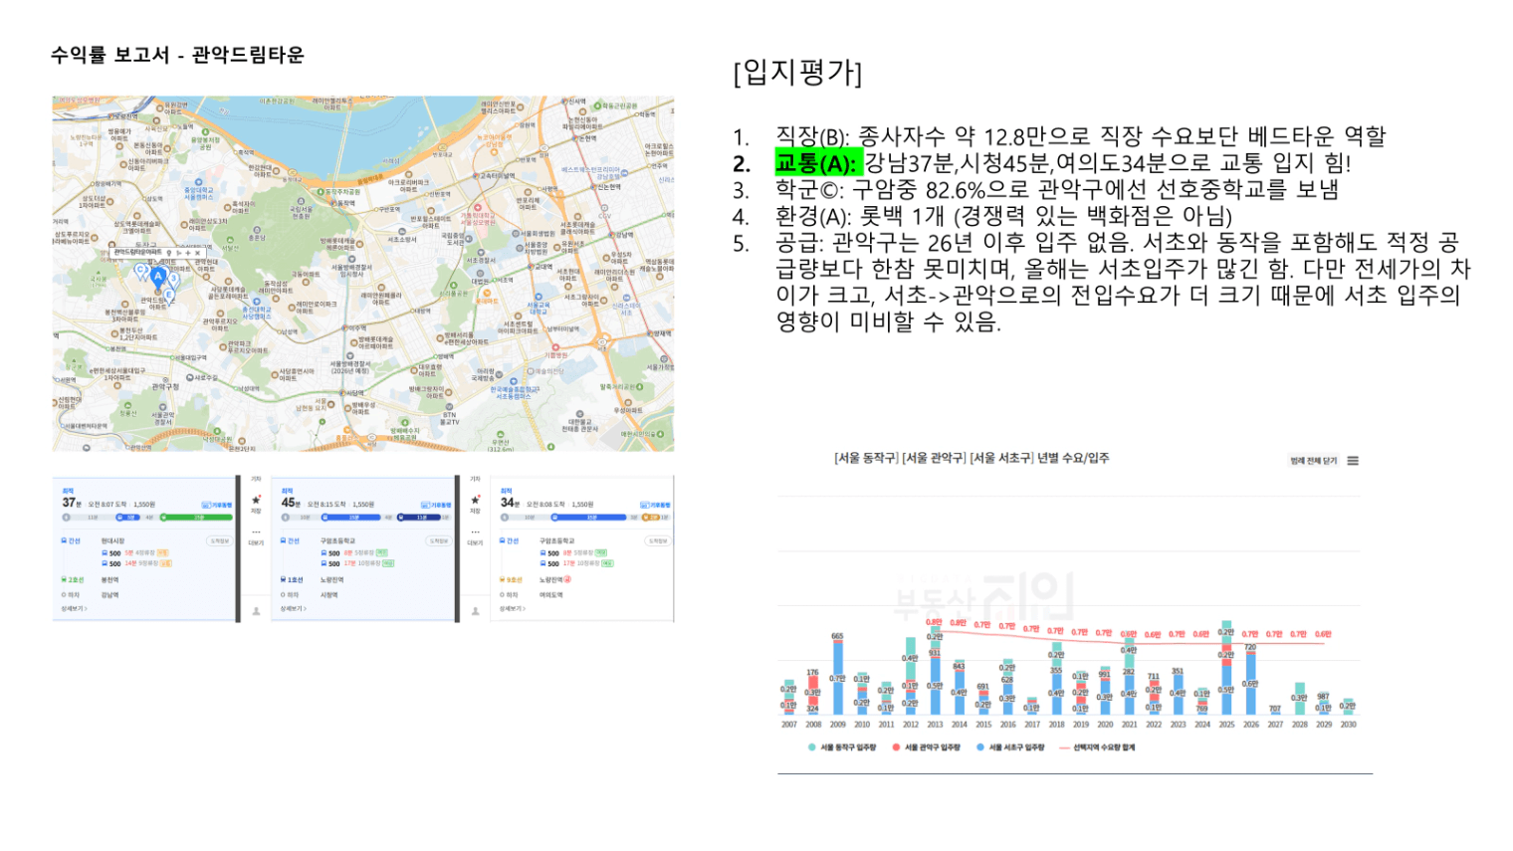The image size is (1513, 851).
Task: Toggle the 서울 서초구 입주량 legend item
Action: [x=1010, y=746]
